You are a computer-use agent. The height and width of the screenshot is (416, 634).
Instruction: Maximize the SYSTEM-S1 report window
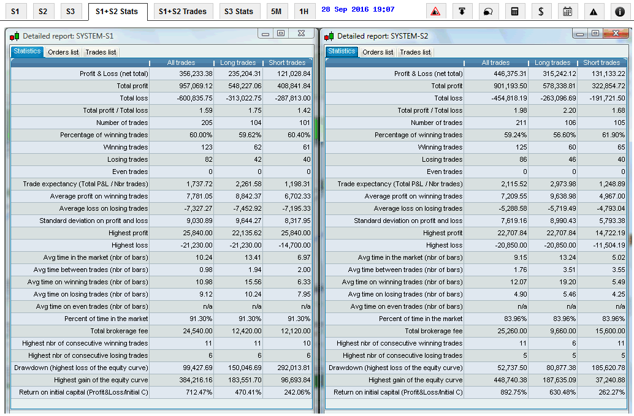281,34
